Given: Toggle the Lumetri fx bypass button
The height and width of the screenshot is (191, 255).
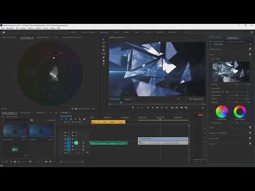Looking at the screenshot, I should point(210,45).
